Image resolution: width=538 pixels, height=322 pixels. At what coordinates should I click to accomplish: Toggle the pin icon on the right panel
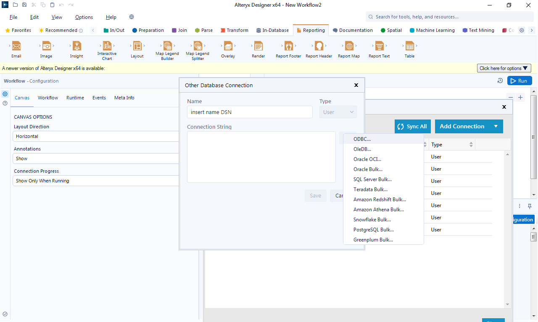(530, 206)
